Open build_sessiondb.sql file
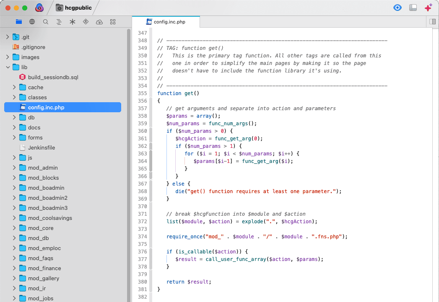 pyautogui.click(x=53, y=77)
